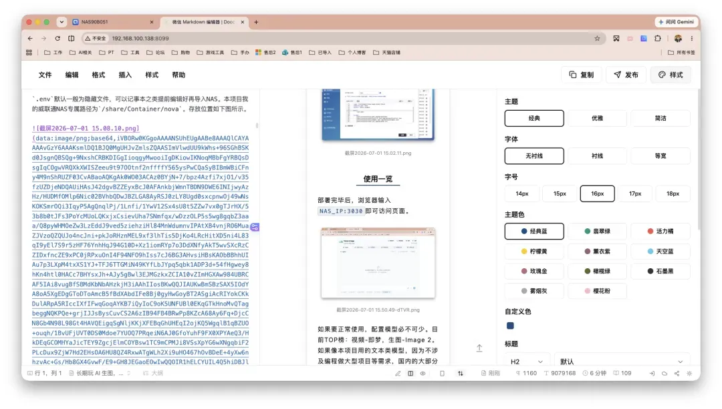Toggle sync scroll arrows icon
The width and height of the screenshot is (722, 409).
(461, 374)
